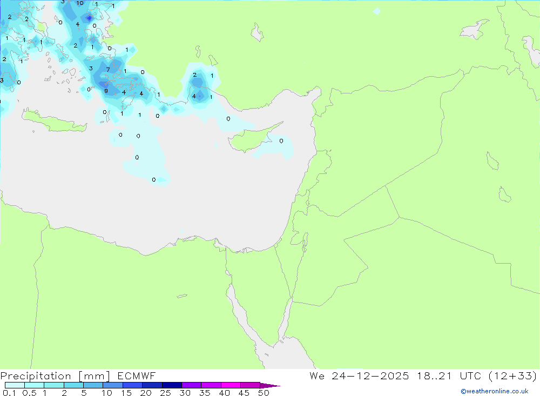Select the 5–10 mm legend swatch
The height and width of the screenshot is (396, 540).
coord(93,385)
